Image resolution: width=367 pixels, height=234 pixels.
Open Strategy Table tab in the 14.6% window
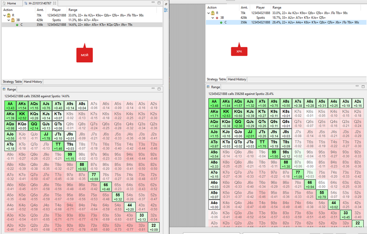(x=12, y=82)
